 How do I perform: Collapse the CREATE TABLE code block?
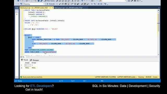[24, 10]
